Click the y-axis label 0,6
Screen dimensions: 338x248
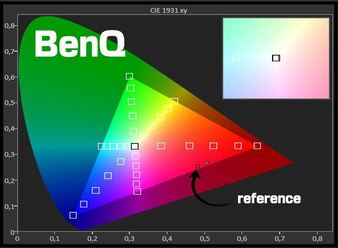point(9,77)
